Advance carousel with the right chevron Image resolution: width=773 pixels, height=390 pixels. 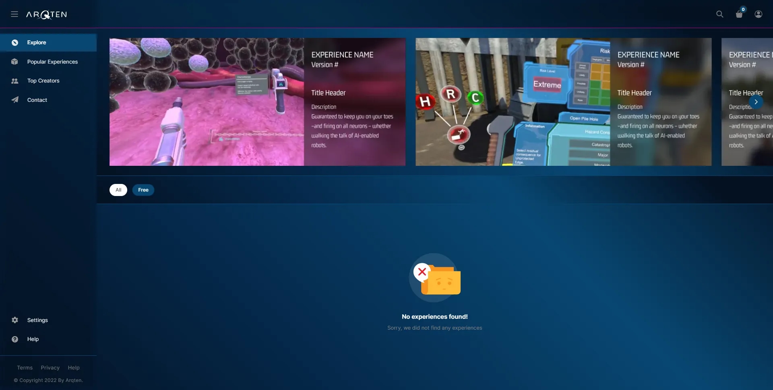point(756,102)
